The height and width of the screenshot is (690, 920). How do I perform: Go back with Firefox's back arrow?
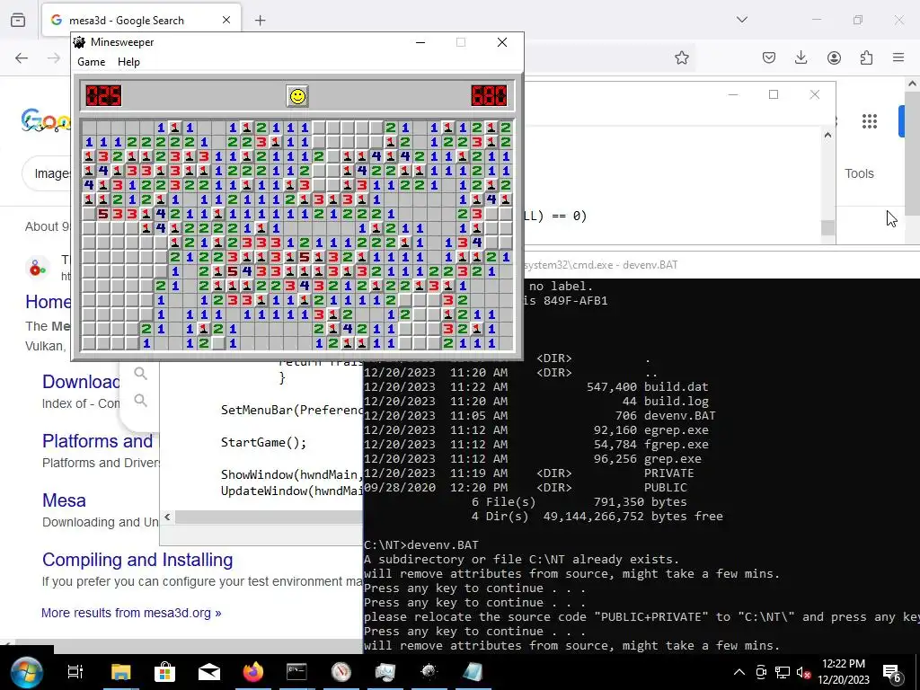pyautogui.click(x=22, y=57)
